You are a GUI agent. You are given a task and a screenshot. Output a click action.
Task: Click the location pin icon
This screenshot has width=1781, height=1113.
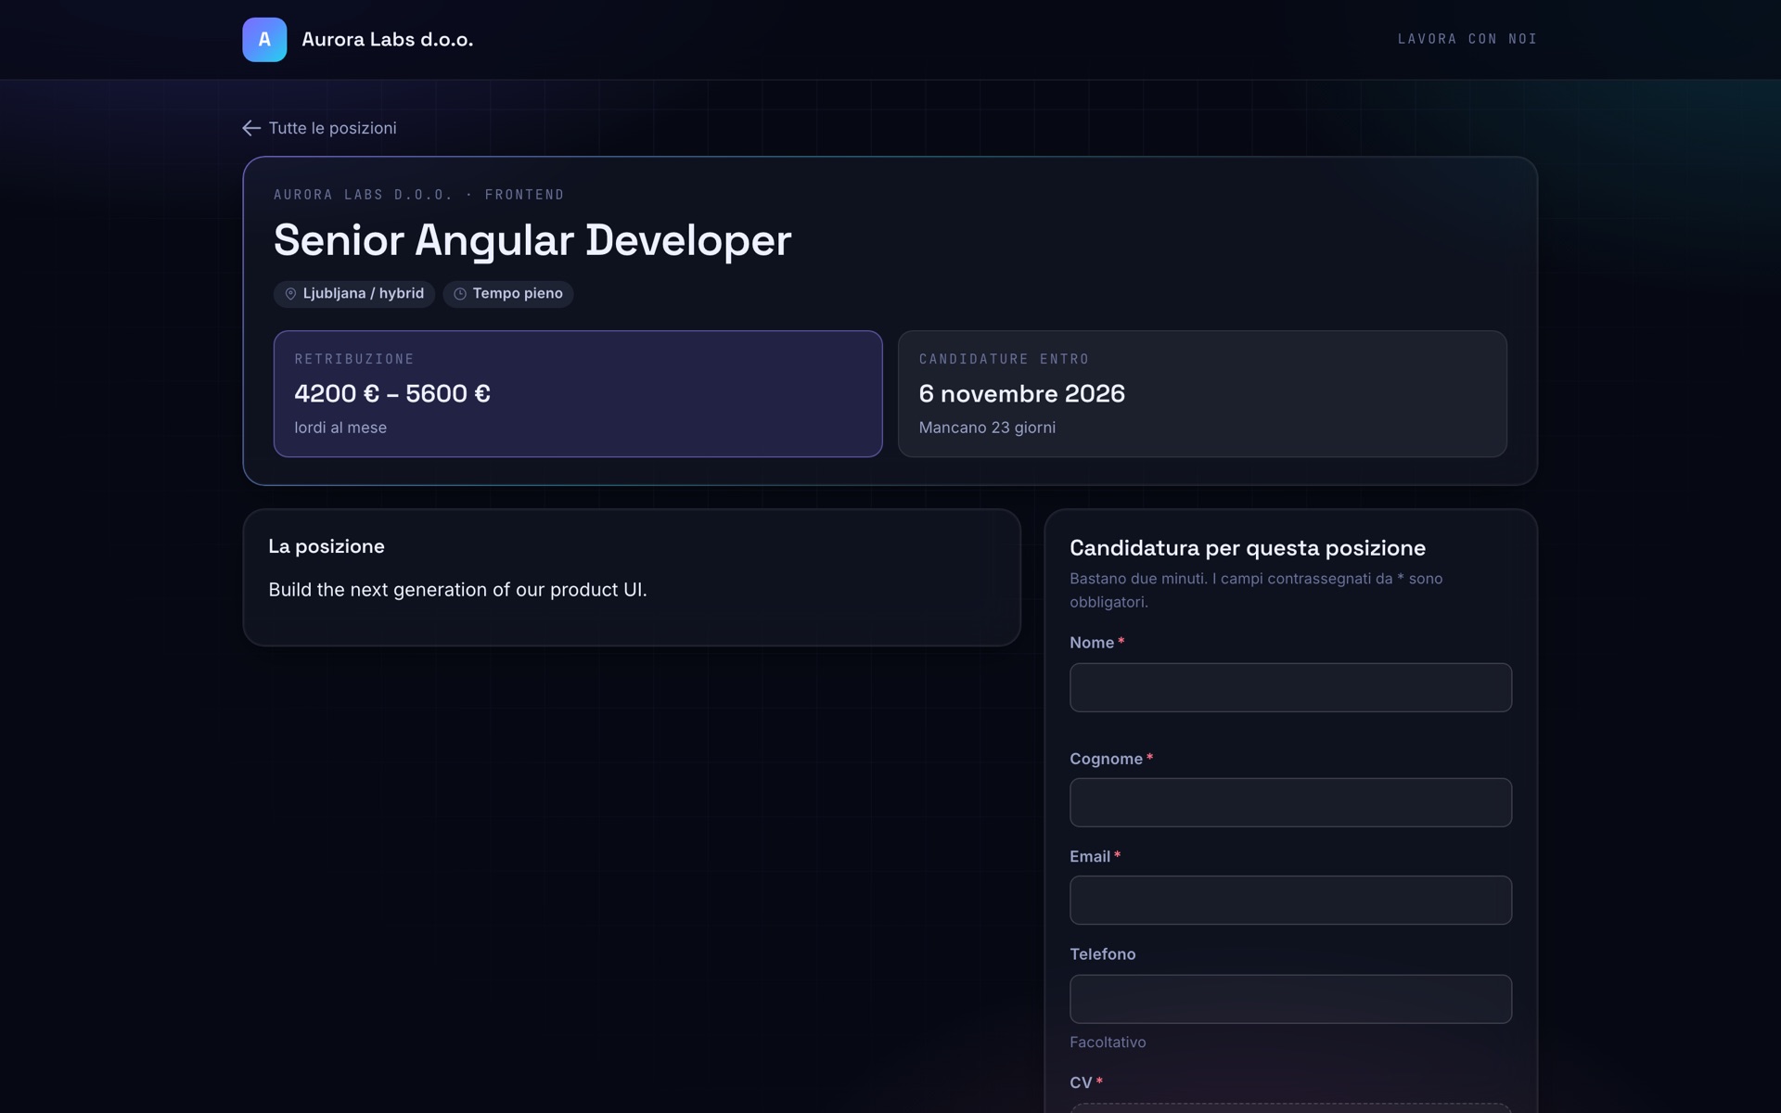point(290,294)
